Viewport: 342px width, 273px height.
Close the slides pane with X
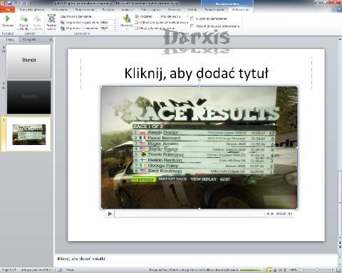coord(51,40)
